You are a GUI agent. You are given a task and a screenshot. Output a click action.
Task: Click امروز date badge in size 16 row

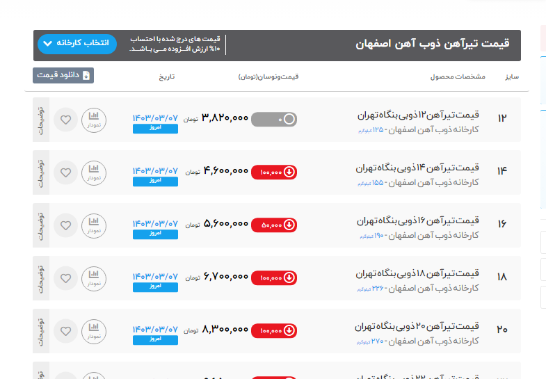[x=155, y=234]
